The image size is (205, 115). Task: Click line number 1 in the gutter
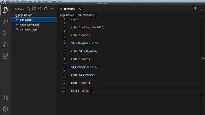64,19
